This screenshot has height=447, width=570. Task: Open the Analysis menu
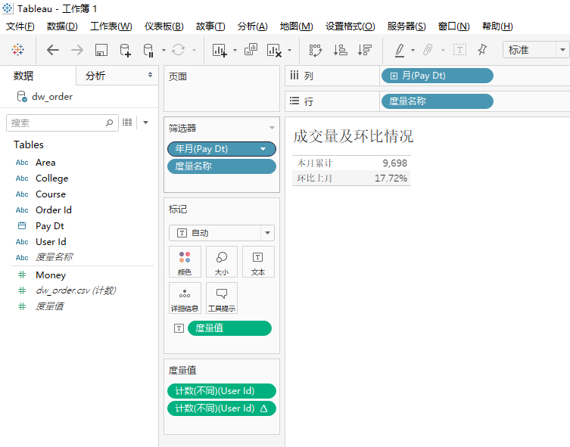[253, 26]
